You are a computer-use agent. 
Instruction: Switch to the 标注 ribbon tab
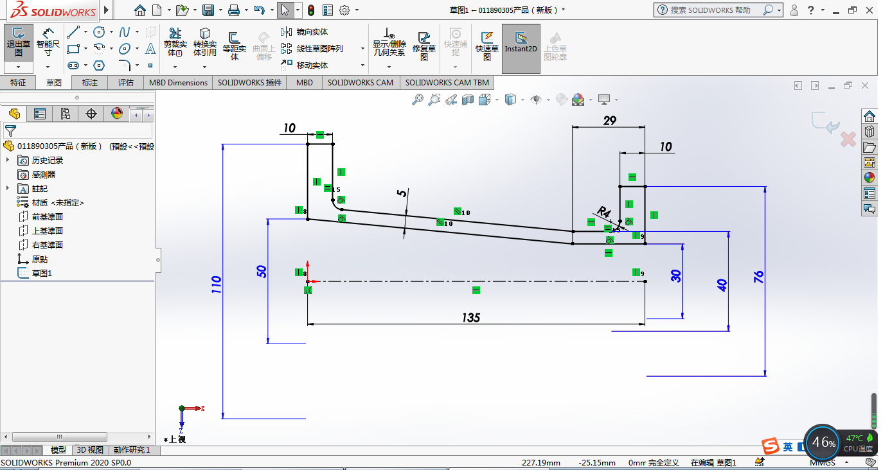(x=90, y=82)
